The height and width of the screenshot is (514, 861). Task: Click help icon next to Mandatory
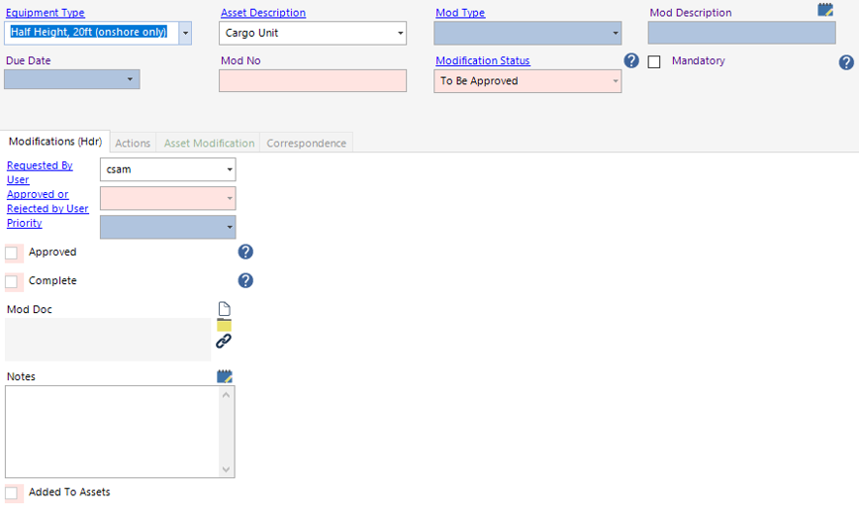click(x=846, y=62)
